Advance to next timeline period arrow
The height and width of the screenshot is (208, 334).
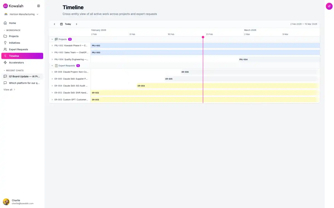[x=77, y=24]
